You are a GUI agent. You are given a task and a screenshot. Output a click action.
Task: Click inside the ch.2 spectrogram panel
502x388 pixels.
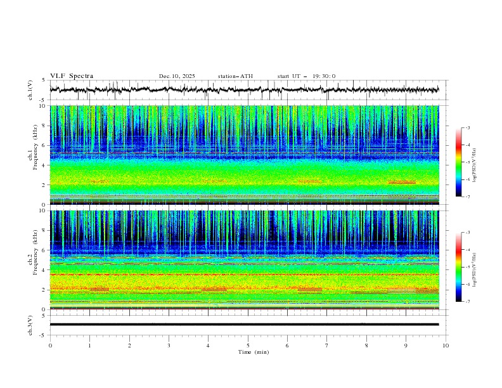[x=244, y=260]
